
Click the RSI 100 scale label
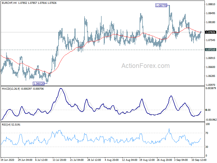[208, 124]
